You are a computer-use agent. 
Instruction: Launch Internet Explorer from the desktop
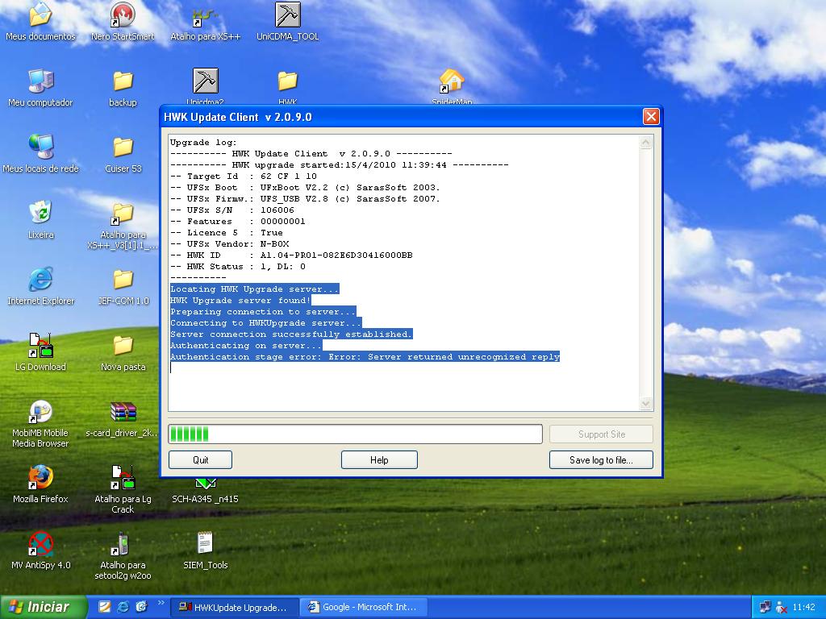40,286
